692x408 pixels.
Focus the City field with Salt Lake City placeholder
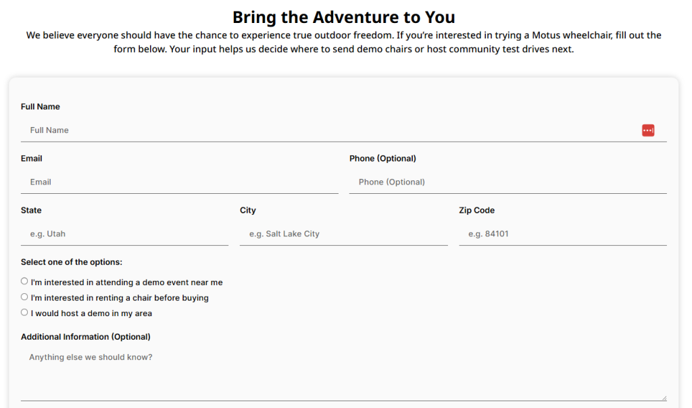tap(343, 234)
